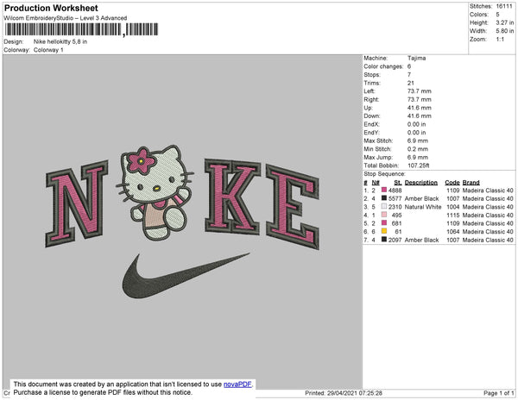Click the Color changes value 6
This screenshot has height=400, width=518.
pyautogui.click(x=409, y=66)
